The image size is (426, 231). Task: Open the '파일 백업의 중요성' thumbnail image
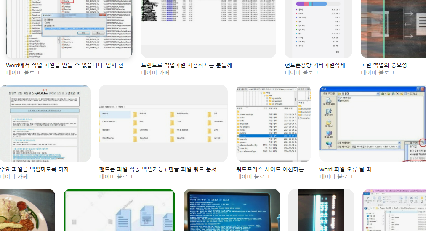(x=394, y=29)
